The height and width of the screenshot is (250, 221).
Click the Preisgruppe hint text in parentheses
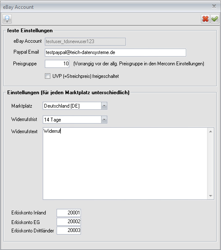click(139, 64)
